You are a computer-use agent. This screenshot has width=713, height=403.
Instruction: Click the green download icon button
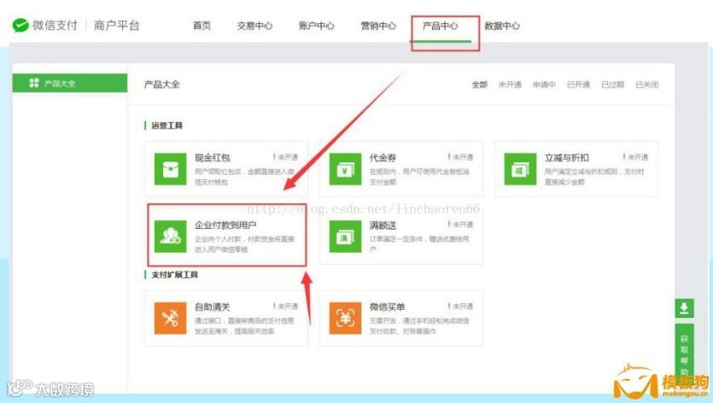684,308
